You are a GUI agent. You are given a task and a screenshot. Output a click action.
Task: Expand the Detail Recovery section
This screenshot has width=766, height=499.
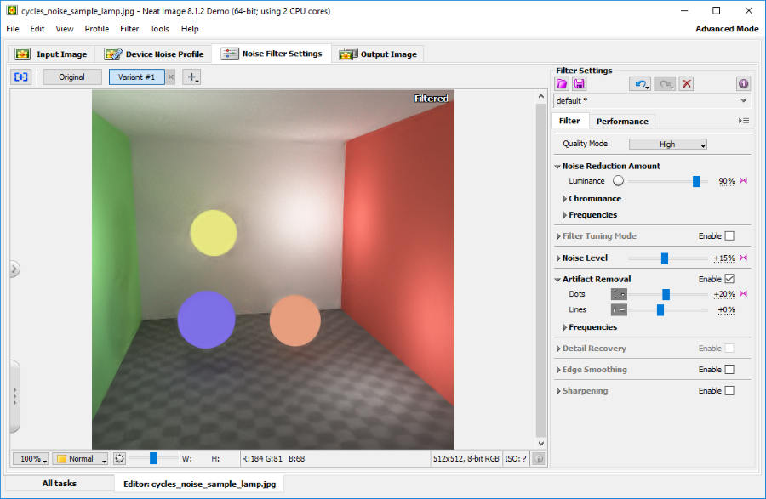(558, 349)
